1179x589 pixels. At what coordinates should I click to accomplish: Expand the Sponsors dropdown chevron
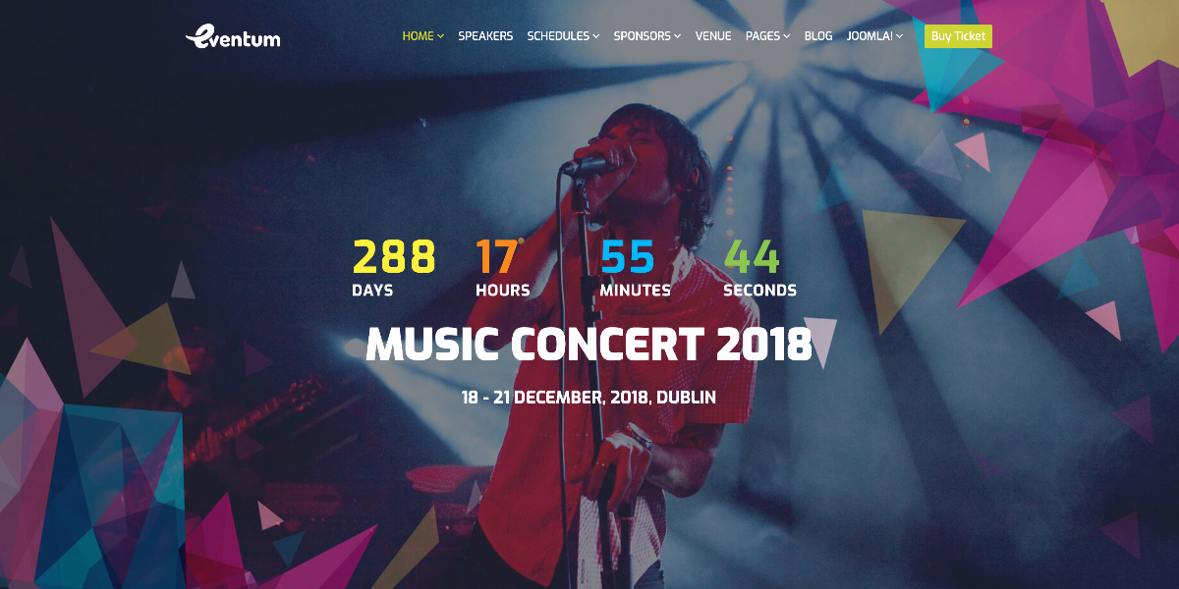678,36
